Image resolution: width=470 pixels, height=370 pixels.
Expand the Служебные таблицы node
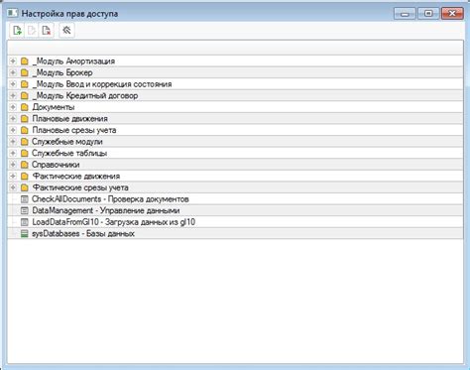pos(13,153)
